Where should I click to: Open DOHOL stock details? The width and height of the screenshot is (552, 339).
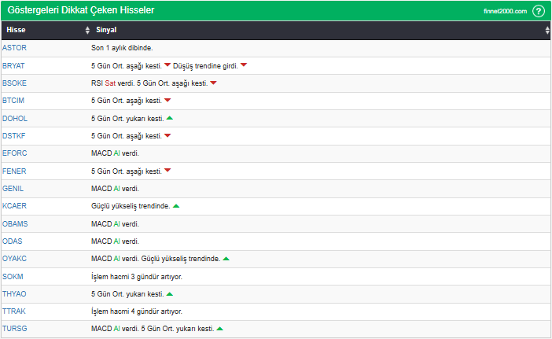[14, 118]
